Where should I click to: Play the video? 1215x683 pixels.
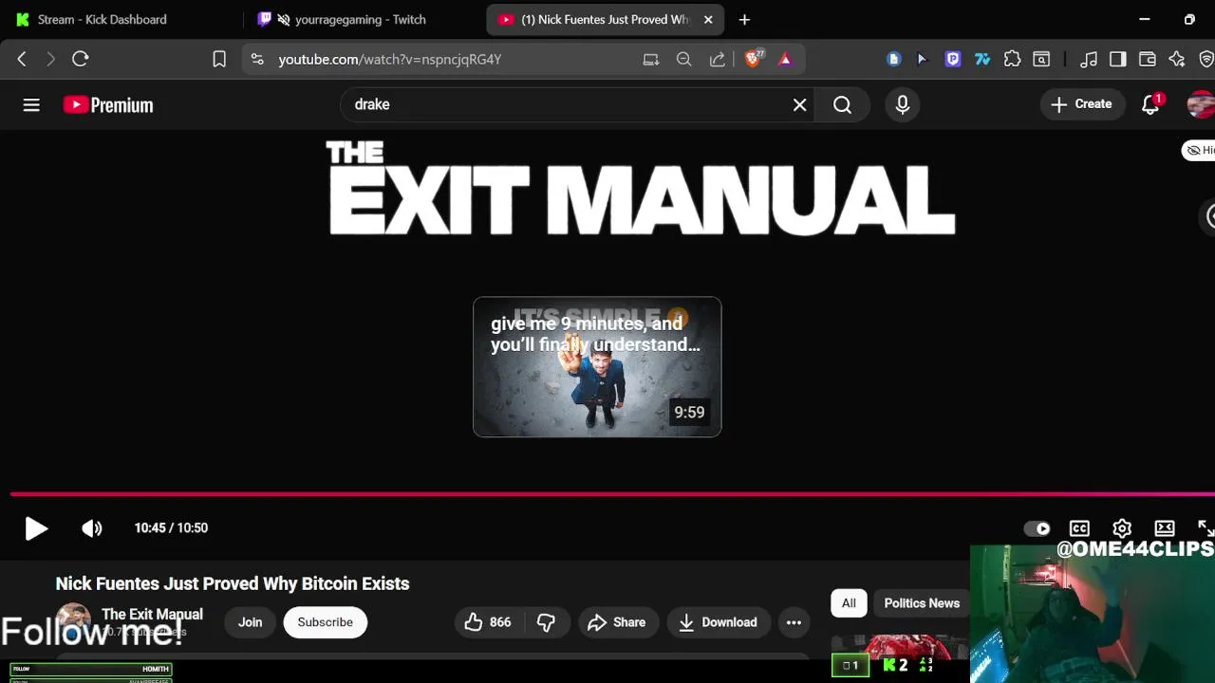pyautogui.click(x=36, y=528)
